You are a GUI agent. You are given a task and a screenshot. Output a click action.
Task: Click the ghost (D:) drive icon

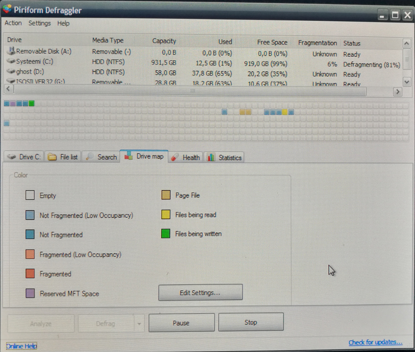11,71
